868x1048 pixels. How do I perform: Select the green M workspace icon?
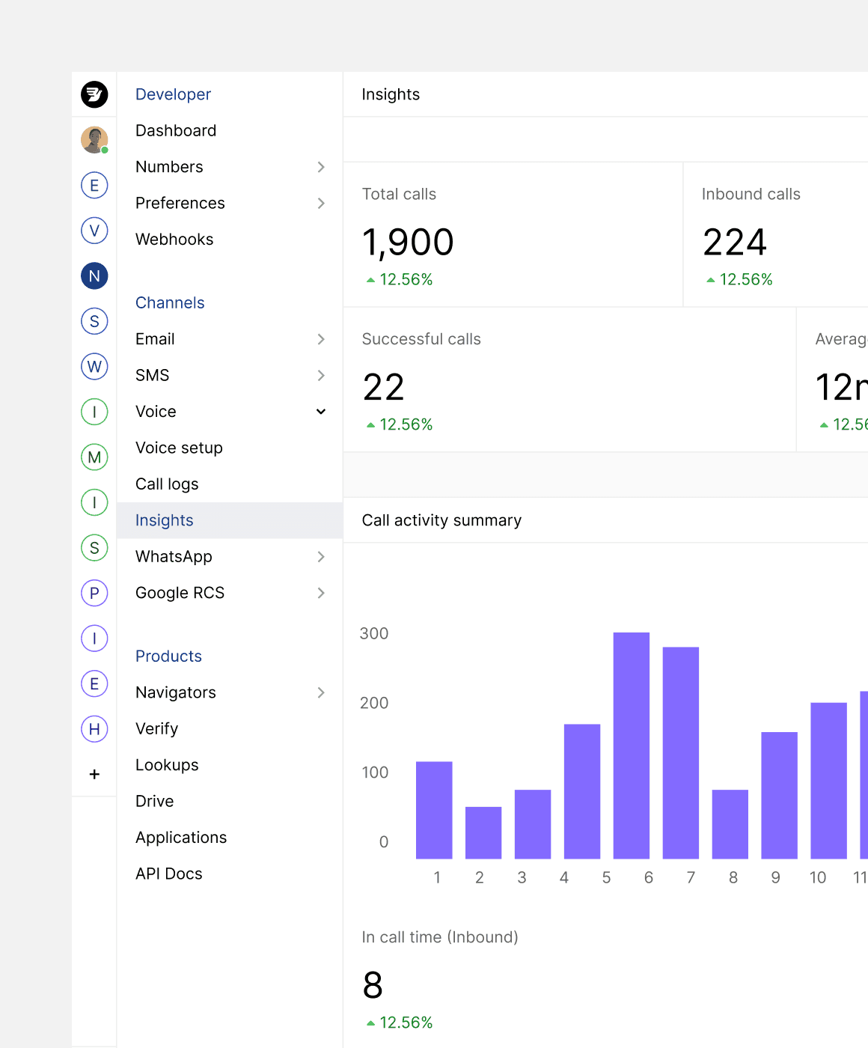[x=94, y=457]
